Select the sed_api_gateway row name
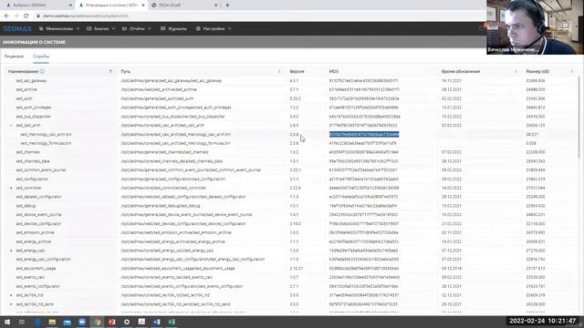The width and height of the screenshot is (584, 328). (x=31, y=81)
